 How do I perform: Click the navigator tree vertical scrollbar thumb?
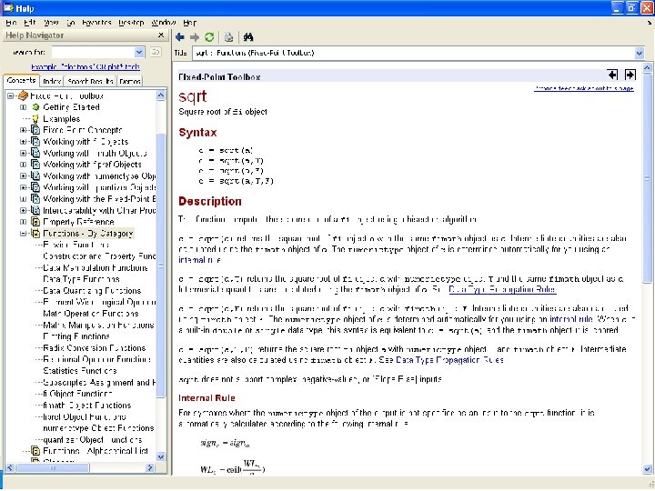point(161,266)
